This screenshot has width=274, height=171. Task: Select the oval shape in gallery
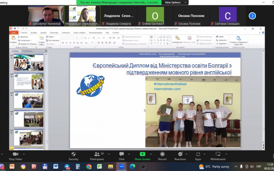pyautogui.click(x=164, y=37)
